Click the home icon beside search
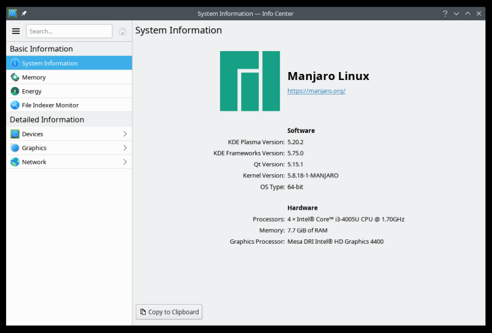This screenshot has height=333, width=492. click(123, 31)
